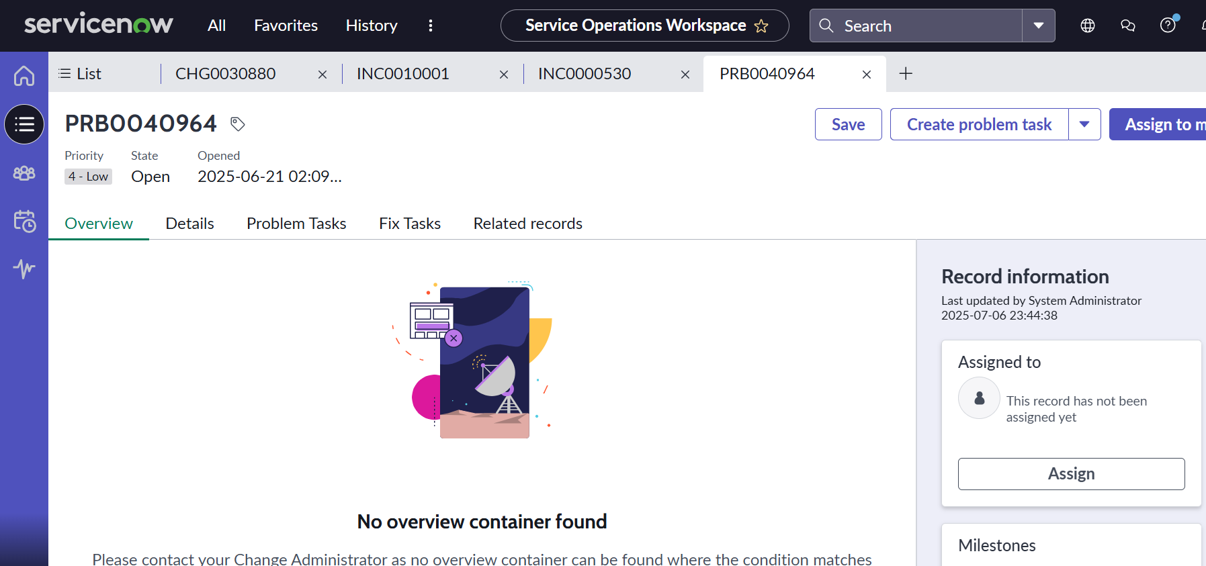
Task: Click the PRB0040964 record heading
Action: click(141, 124)
